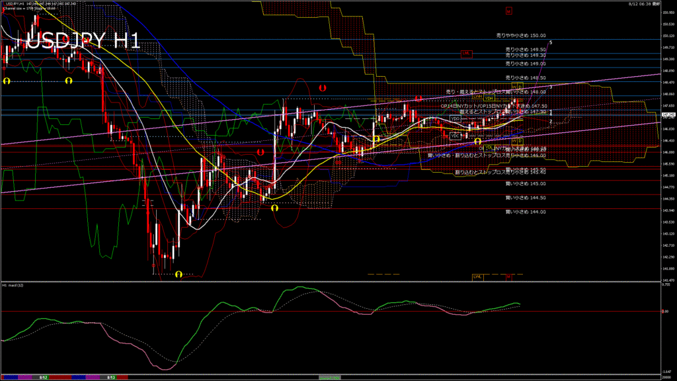Click the LWL label near chart bottom
677x381 pixels.
477,276
